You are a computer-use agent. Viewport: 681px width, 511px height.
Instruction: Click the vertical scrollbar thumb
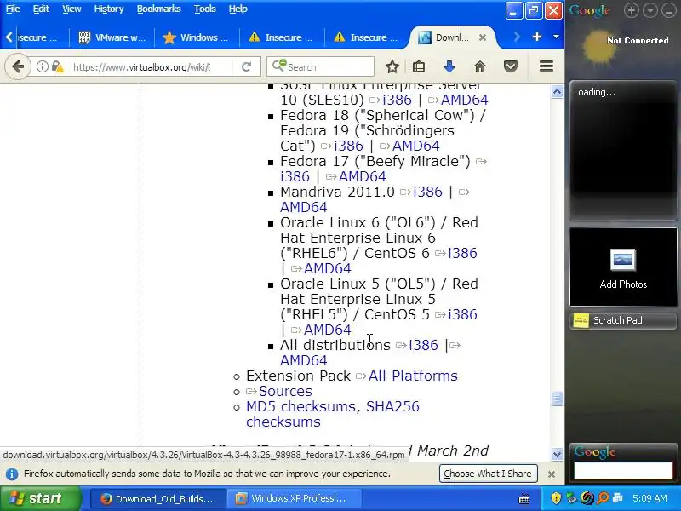[558, 399]
